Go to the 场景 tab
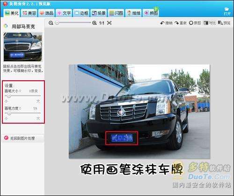 tap(99, 13)
